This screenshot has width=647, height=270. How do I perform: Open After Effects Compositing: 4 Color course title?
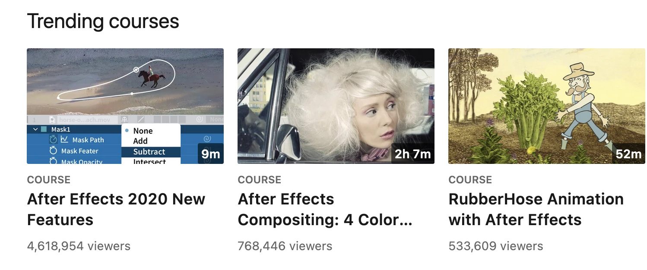(x=325, y=210)
